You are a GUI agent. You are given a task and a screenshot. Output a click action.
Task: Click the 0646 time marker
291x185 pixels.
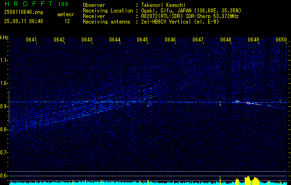[x=170, y=40]
